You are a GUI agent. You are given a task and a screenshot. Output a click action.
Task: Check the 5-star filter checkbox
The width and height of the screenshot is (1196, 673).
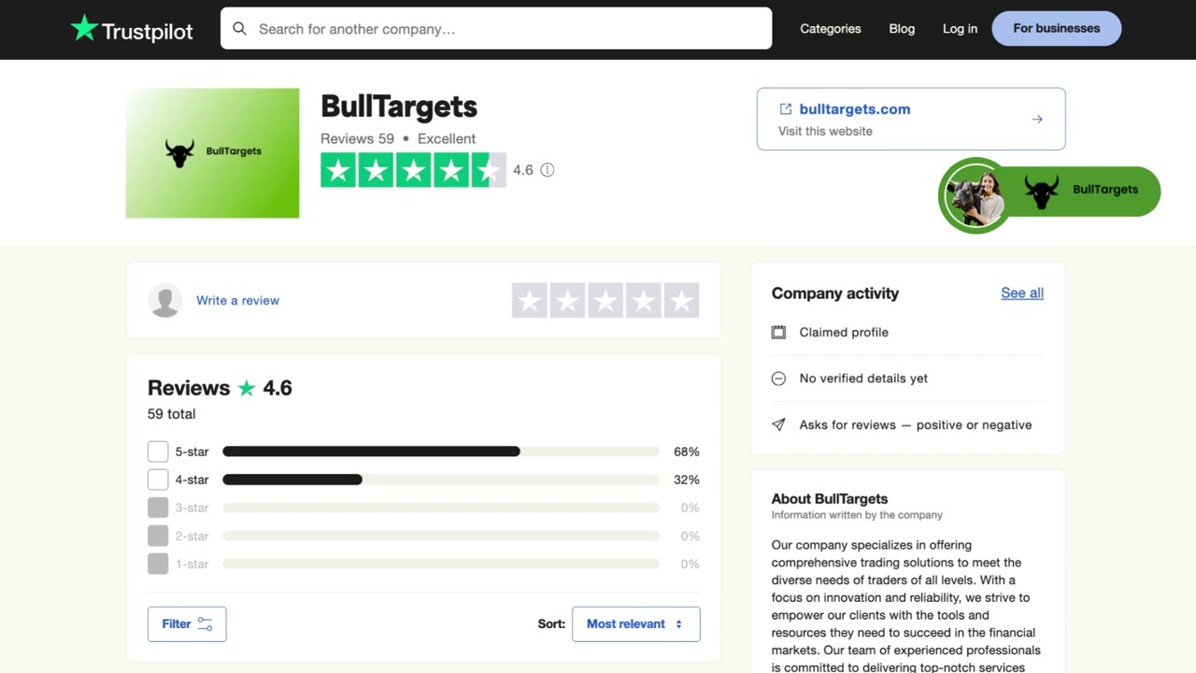158,451
